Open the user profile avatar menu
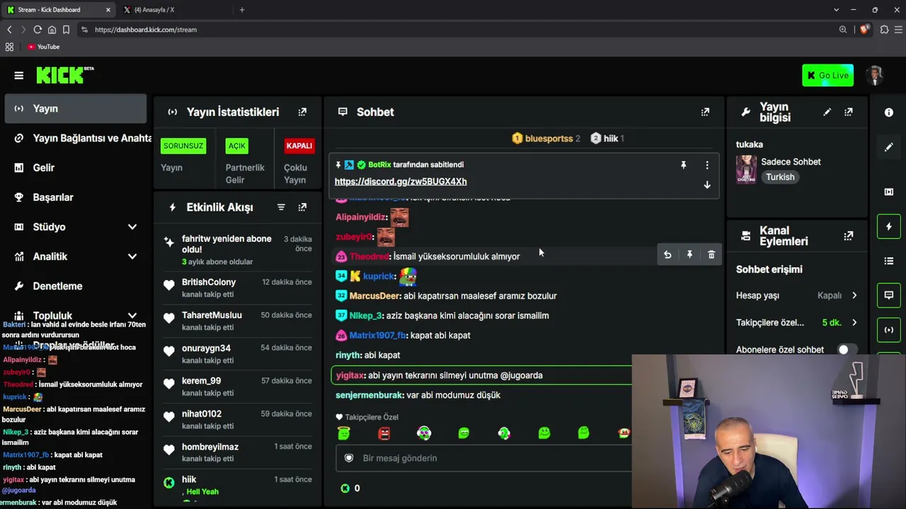This screenshot has height=509, width=906. (x=876, y=76)
